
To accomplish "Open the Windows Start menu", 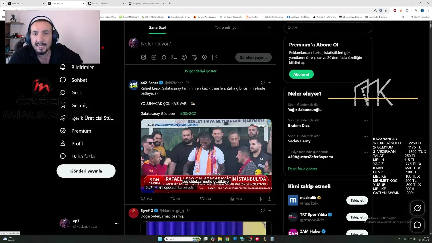I will (x=160, y=239).
